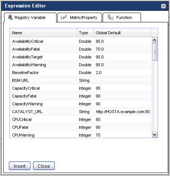Close the Expression Editor dialog
170x176 pixels.
click(163, 6)
